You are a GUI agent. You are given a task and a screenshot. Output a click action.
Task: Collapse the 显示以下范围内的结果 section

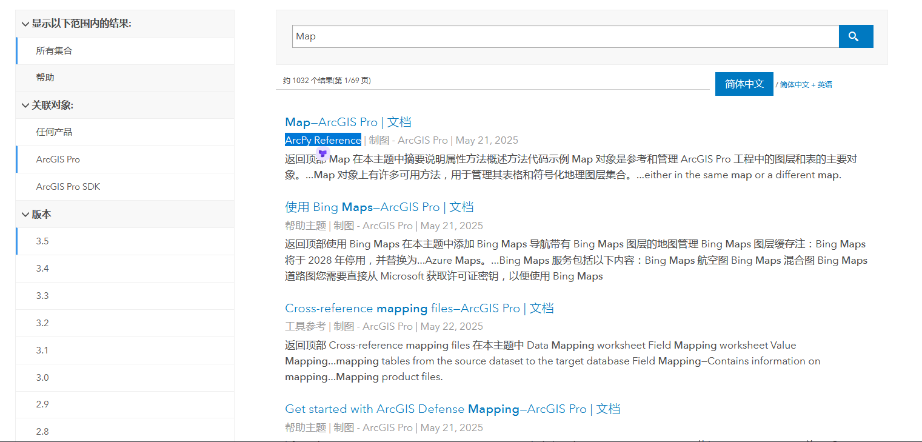125,24
